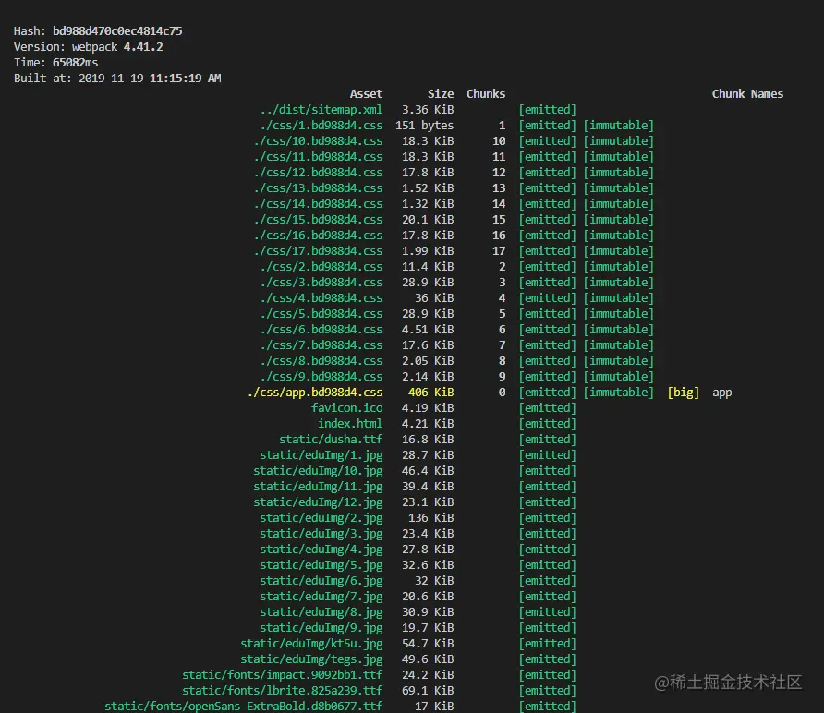824x713 pixels.
Task: Click the 11.4 KiB size value
Action: click(x=428, y=267)
